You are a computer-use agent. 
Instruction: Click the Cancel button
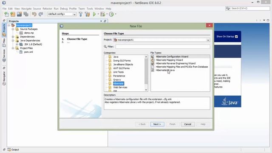[x=188, y=124]
